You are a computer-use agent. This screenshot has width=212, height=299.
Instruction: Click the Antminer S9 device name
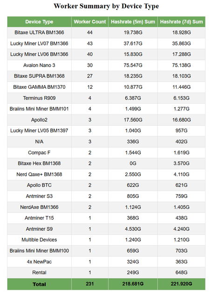39,229
